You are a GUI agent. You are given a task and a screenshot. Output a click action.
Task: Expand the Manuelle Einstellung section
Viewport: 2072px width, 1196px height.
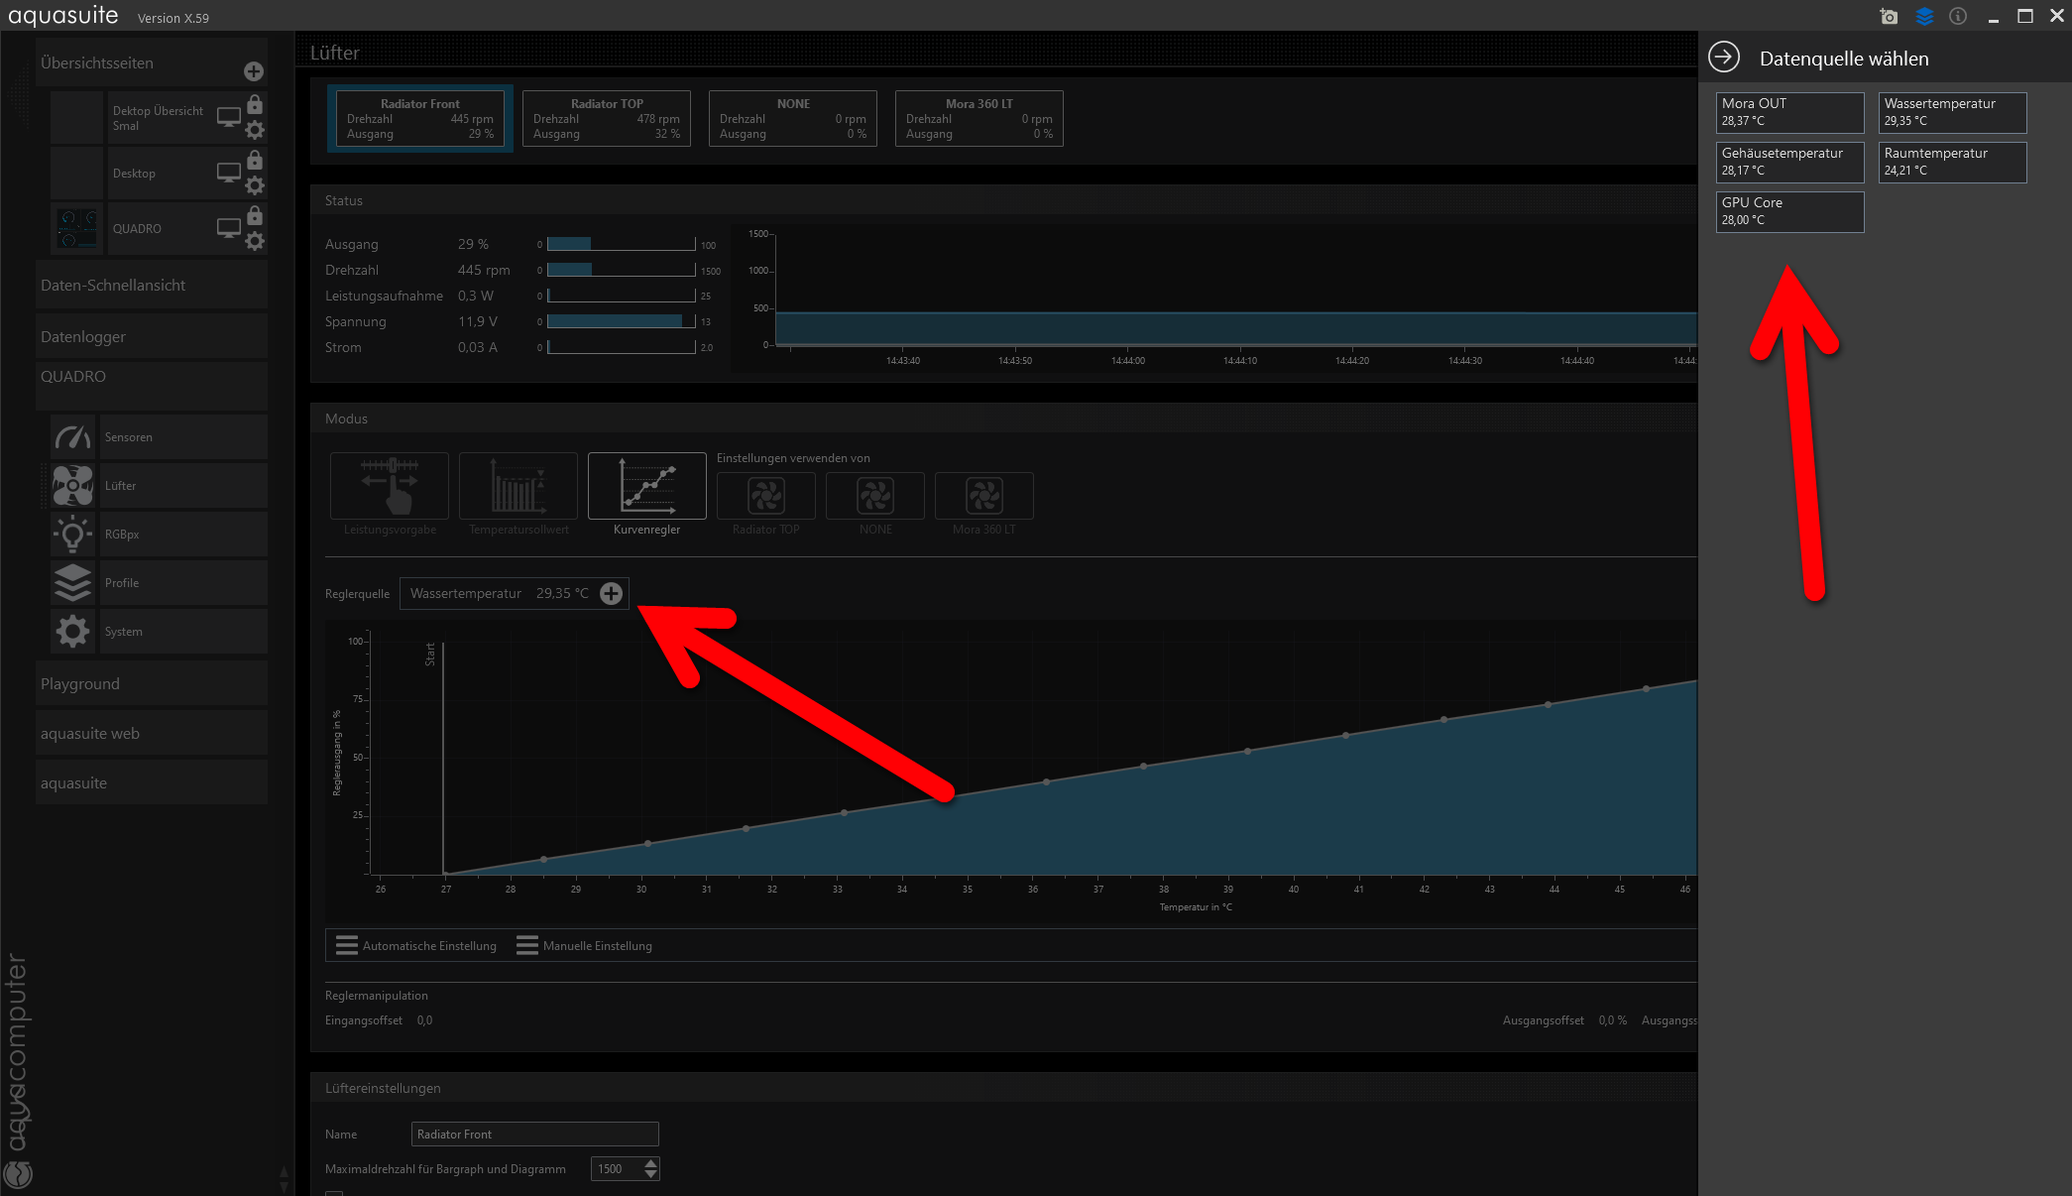coord(585,945)
